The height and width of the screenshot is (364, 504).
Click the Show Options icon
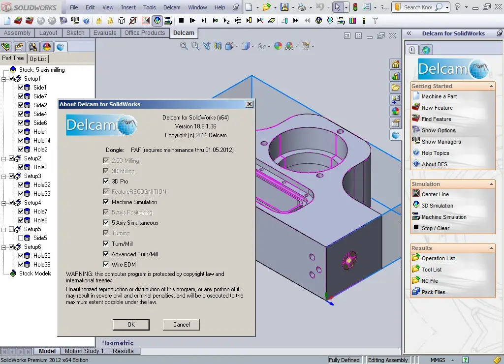(416, 130)
